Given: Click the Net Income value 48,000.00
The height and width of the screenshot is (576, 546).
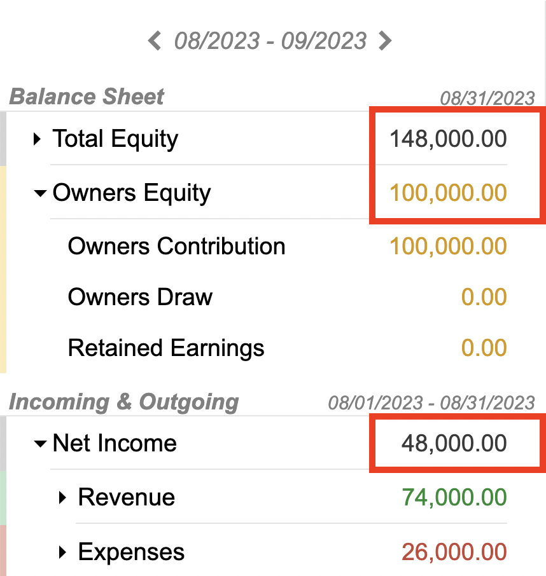Looking at the screenshot, I should coord(457,443).
